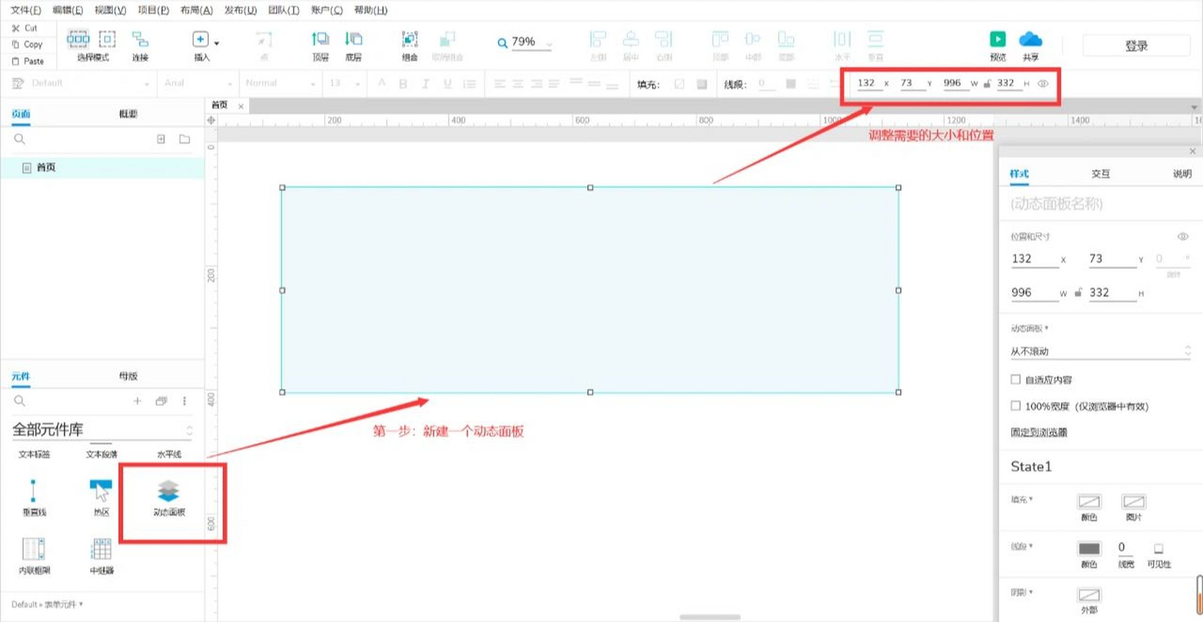Group selection with 组合 icon
This screenshot has width=1203, height=622.
[x=409, y=44]
